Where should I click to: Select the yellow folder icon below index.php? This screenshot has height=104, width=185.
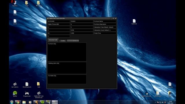tap(170, 94)
